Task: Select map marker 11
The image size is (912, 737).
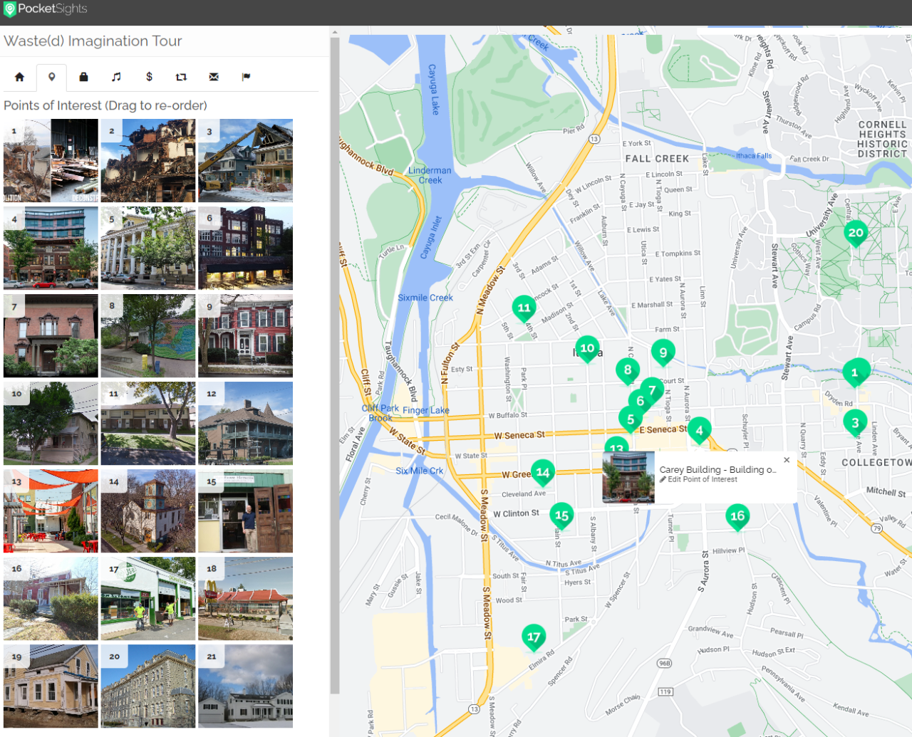Action: pos(524,309)
